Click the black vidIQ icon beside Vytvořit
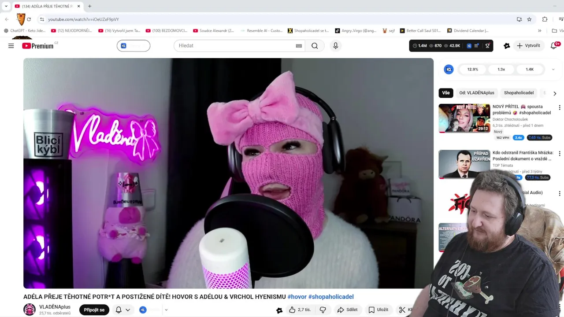Viewport: 564px width, 317px height. pos(507,46)
